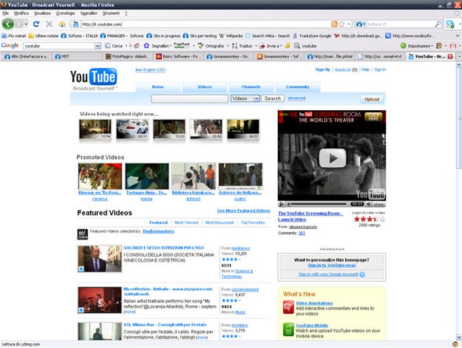Screen dimensions: 462x348
Task: Click the Firefox back arrow button
Action: pos(8,24)
